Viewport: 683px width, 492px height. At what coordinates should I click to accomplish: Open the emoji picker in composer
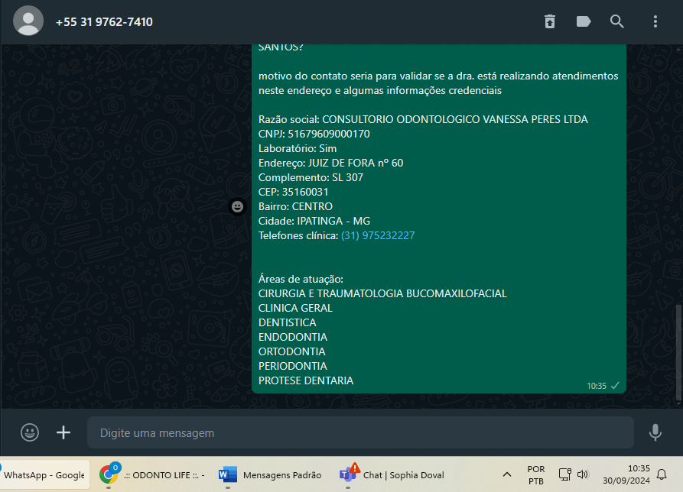pos(30,432)
